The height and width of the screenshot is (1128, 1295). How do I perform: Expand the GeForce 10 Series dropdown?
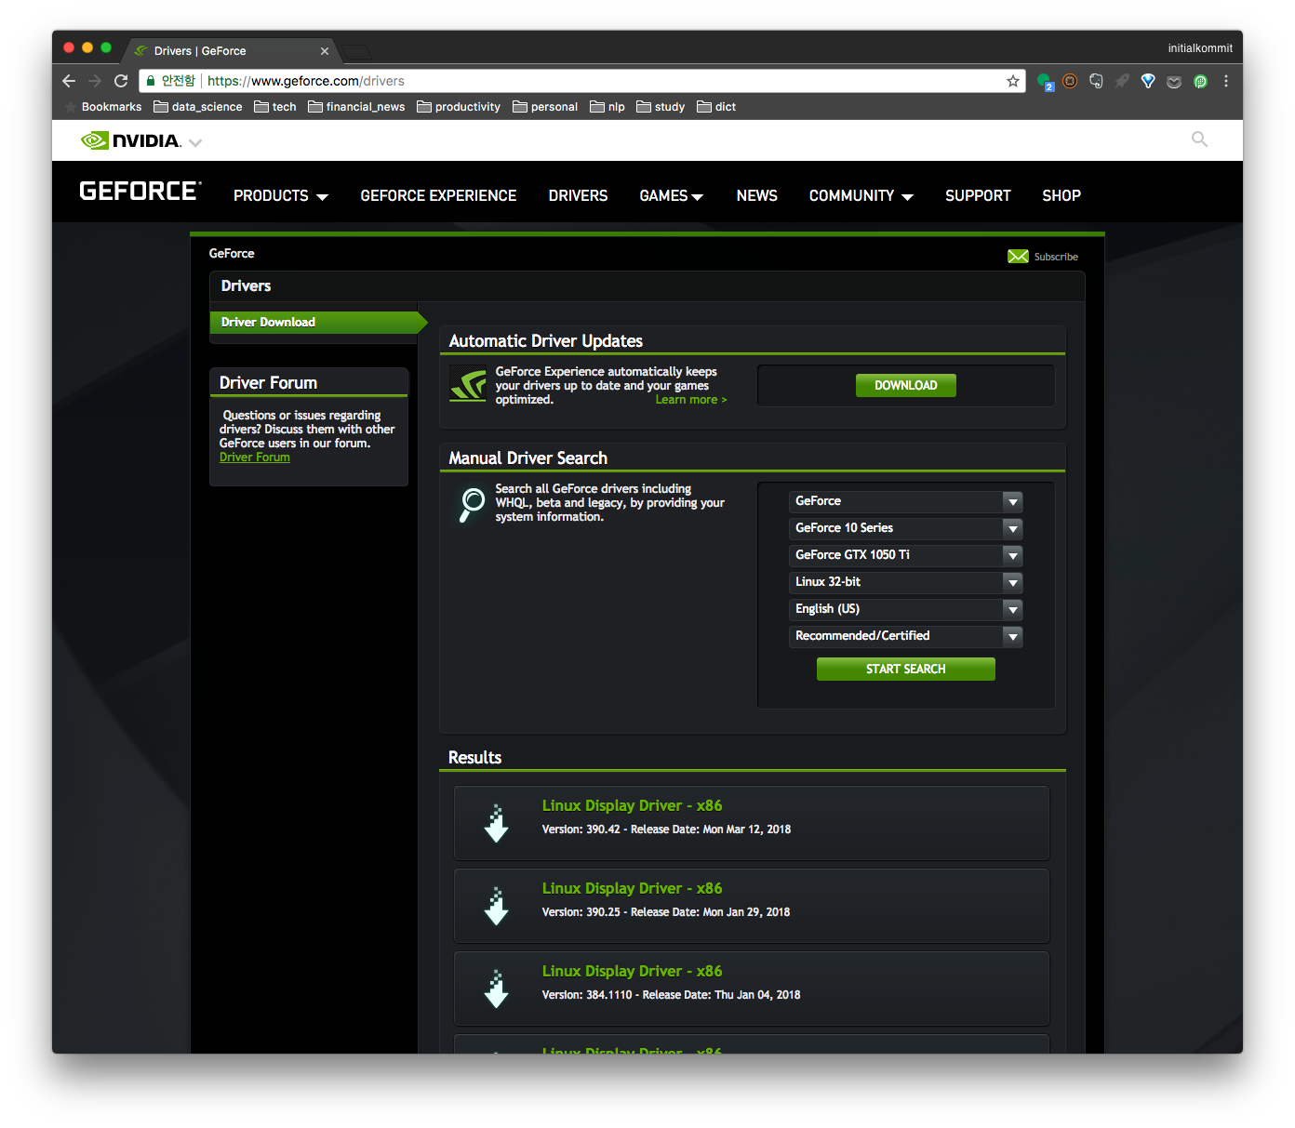click(x=905, y=528)
